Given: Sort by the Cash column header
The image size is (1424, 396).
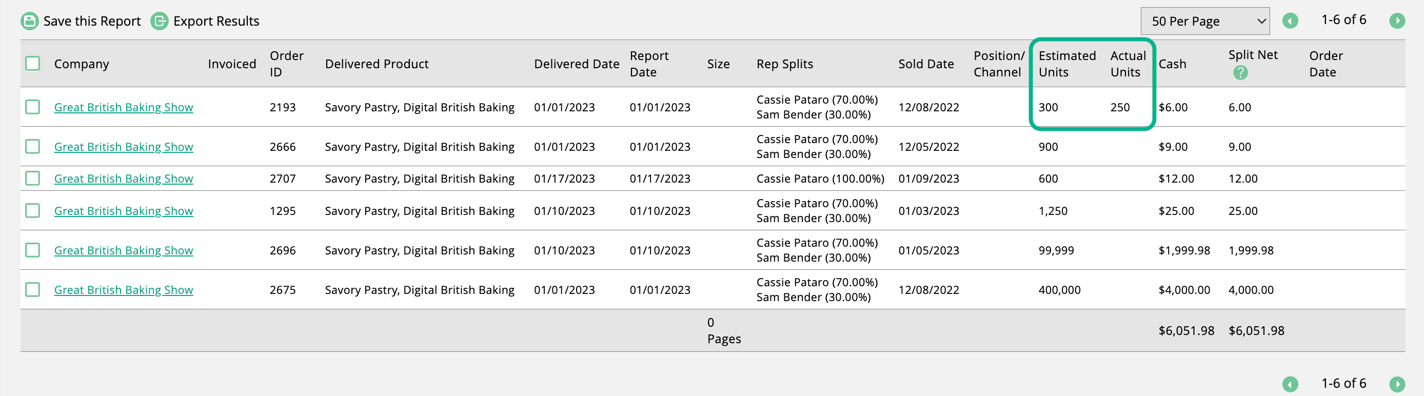Looking at the screenshot, I should click(1173, 64).
